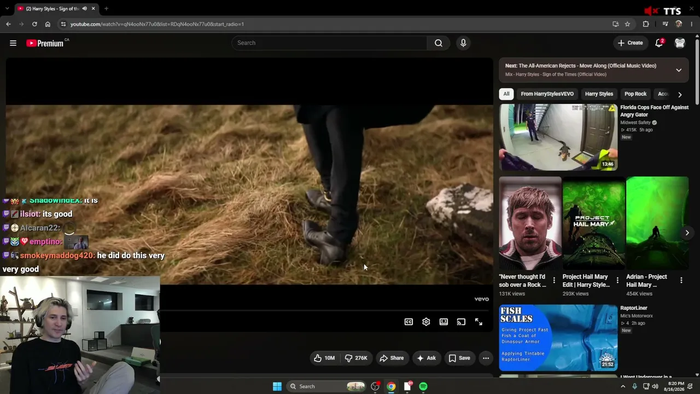Open Chrome profile avatar
Image resolution: width=700 pixels, height=394 pixels.
coord(679,24)
